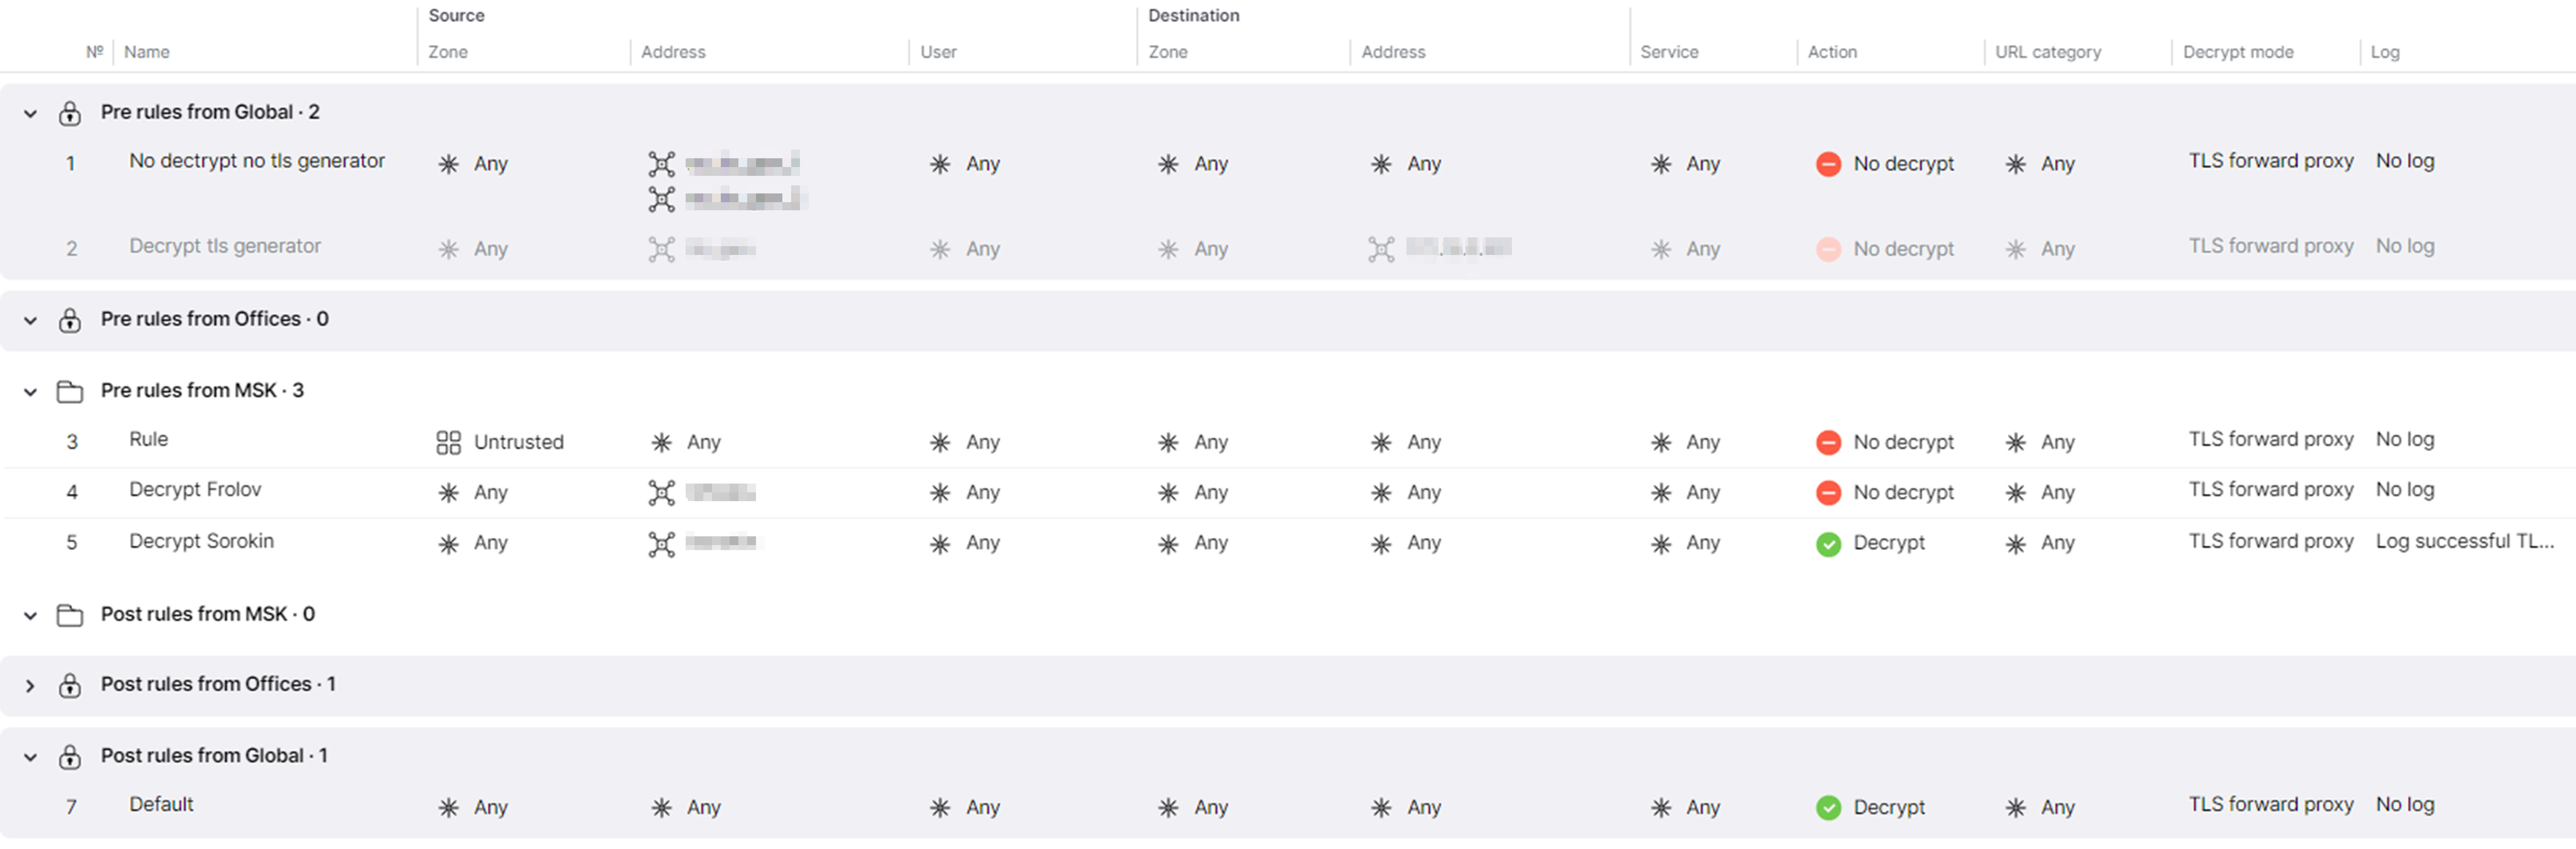Collapse the Post rules from MSK group
Screen dimensions: 2576x849
pyautogui.click(x=30, y=616)
